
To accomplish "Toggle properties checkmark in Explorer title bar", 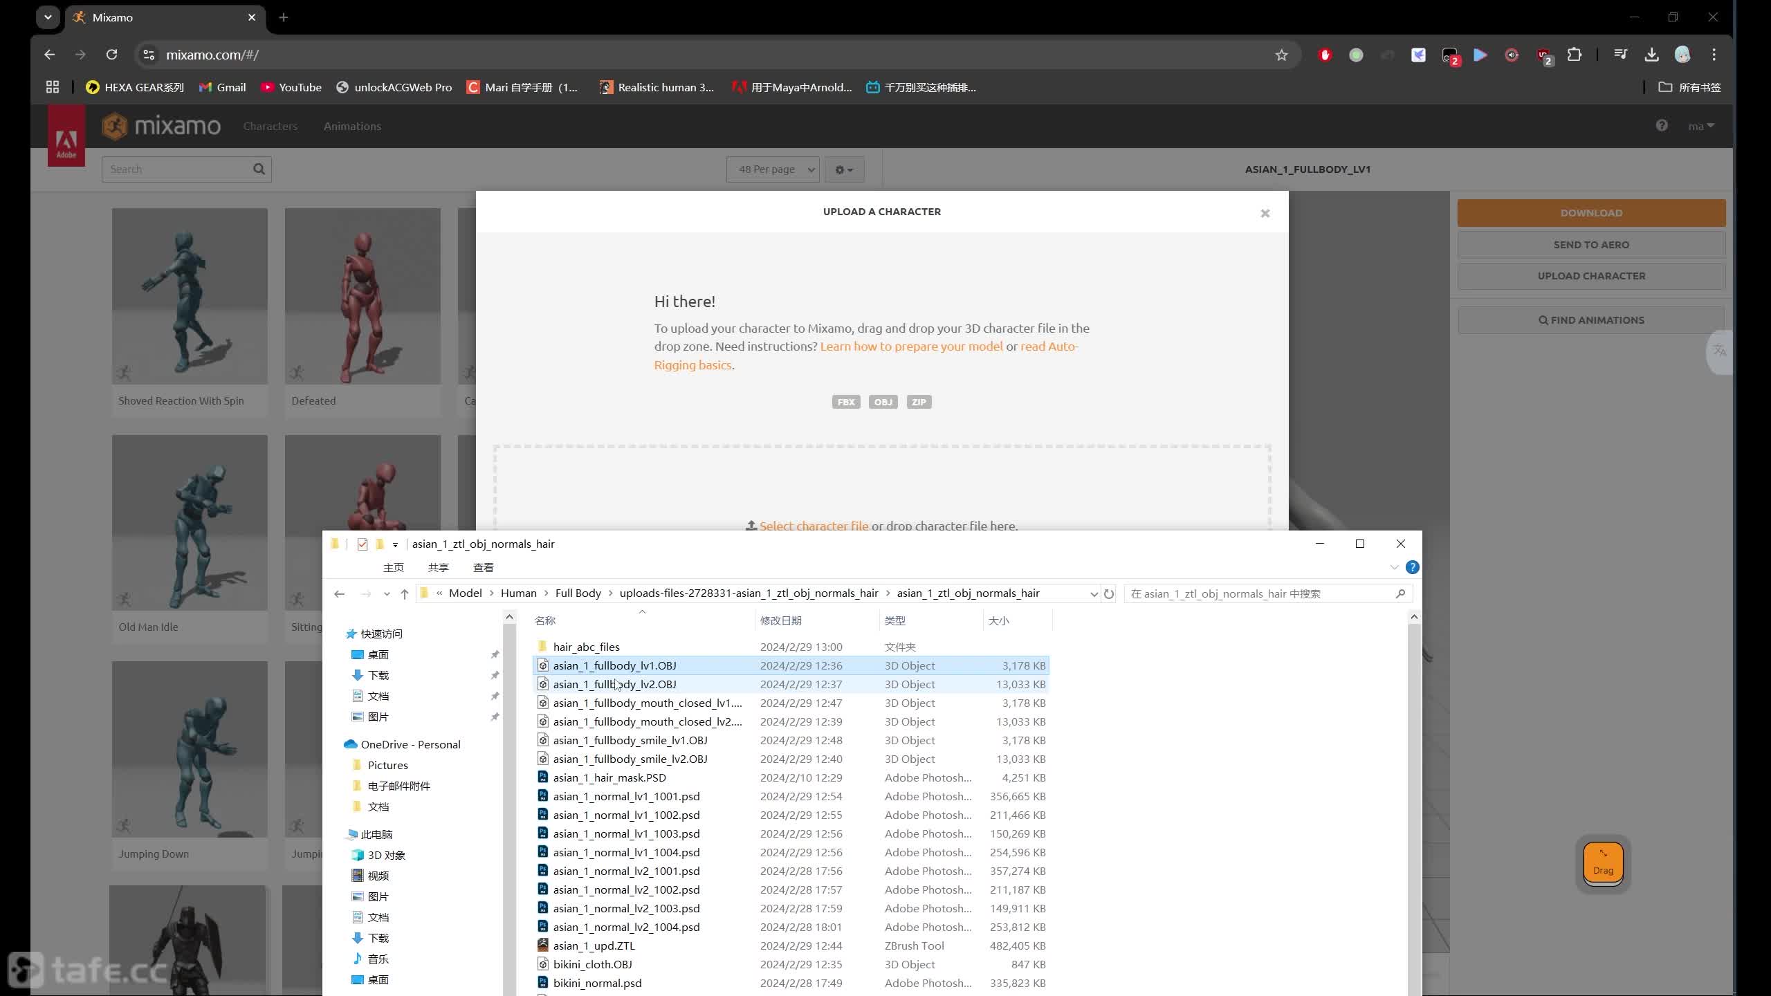I will click(363, 544).
